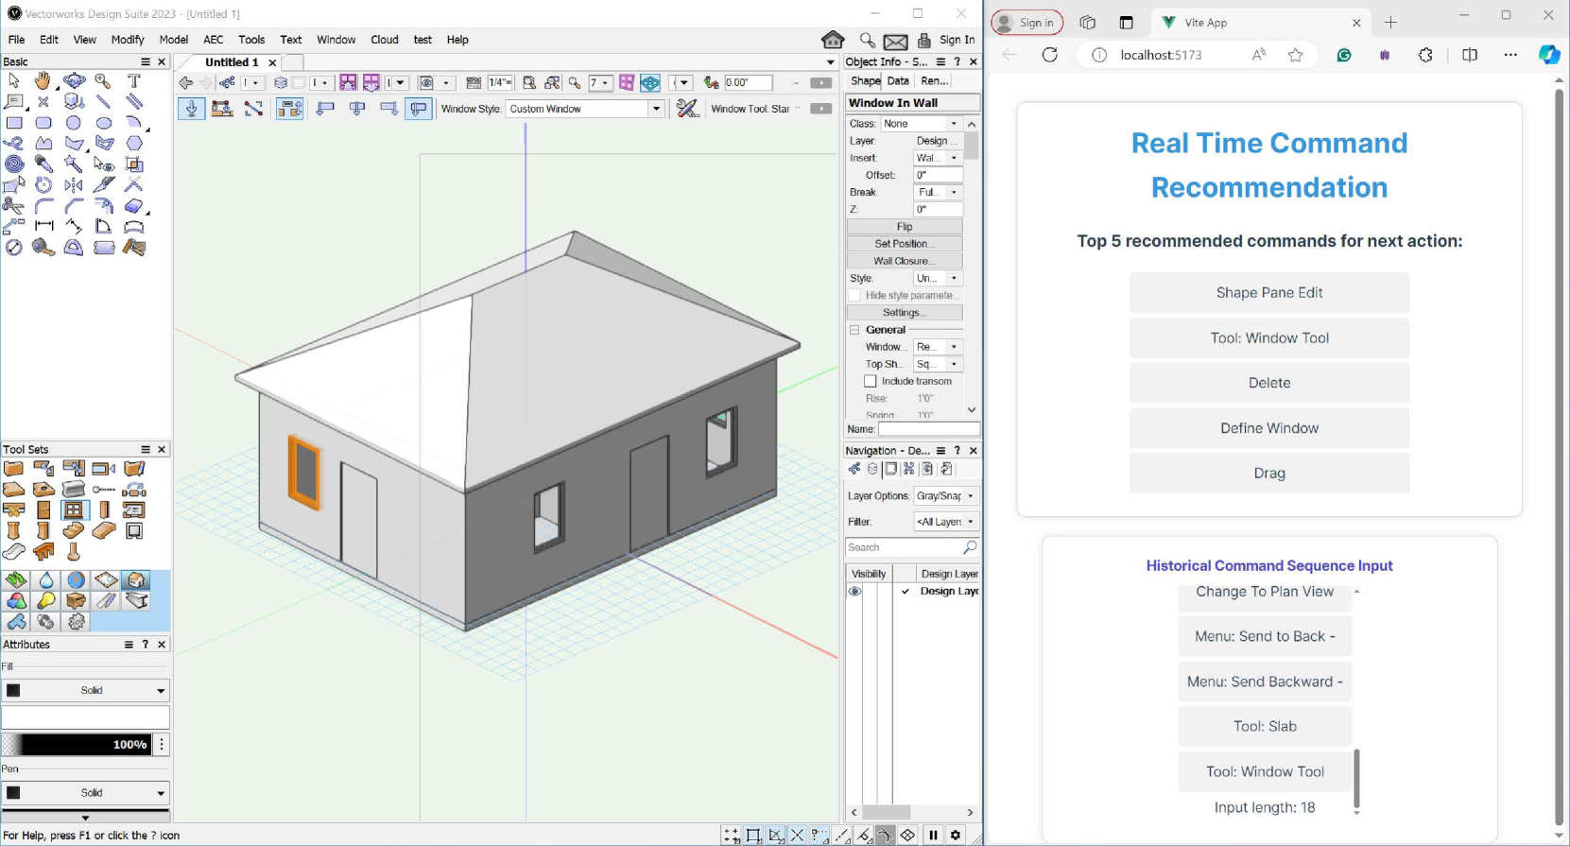Click the Shape Pane Edit recommendation
1570x846 pixels.
[1268, 293]
